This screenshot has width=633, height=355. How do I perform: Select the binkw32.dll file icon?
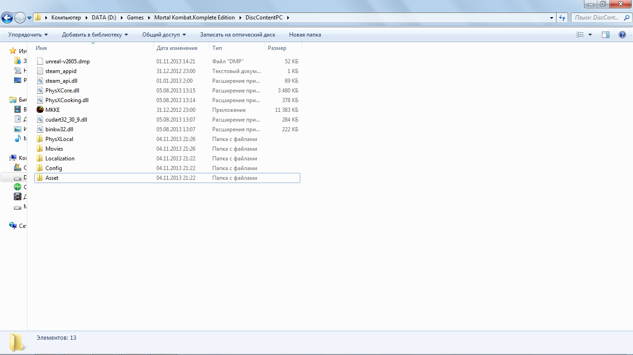40,129
